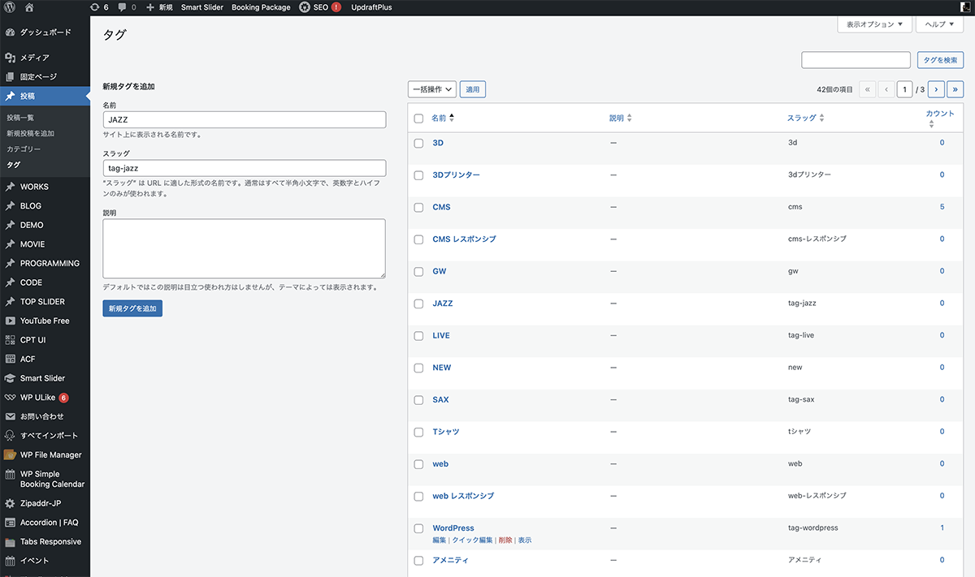Toggle the select-all checkbox in table header

click(418, 118)
